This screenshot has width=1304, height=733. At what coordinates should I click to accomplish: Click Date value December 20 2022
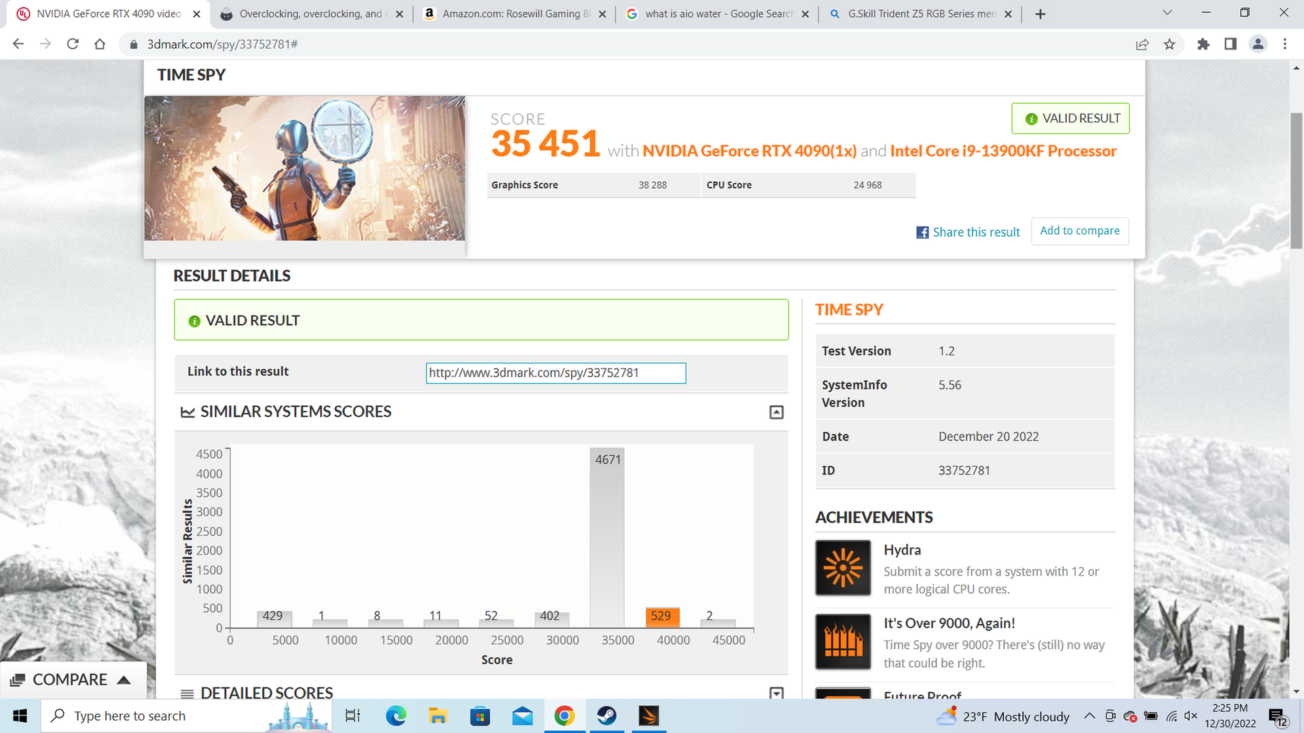pos(988,436)
